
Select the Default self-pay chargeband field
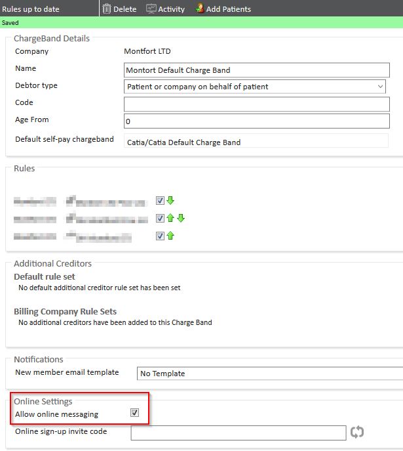[256, 142]
